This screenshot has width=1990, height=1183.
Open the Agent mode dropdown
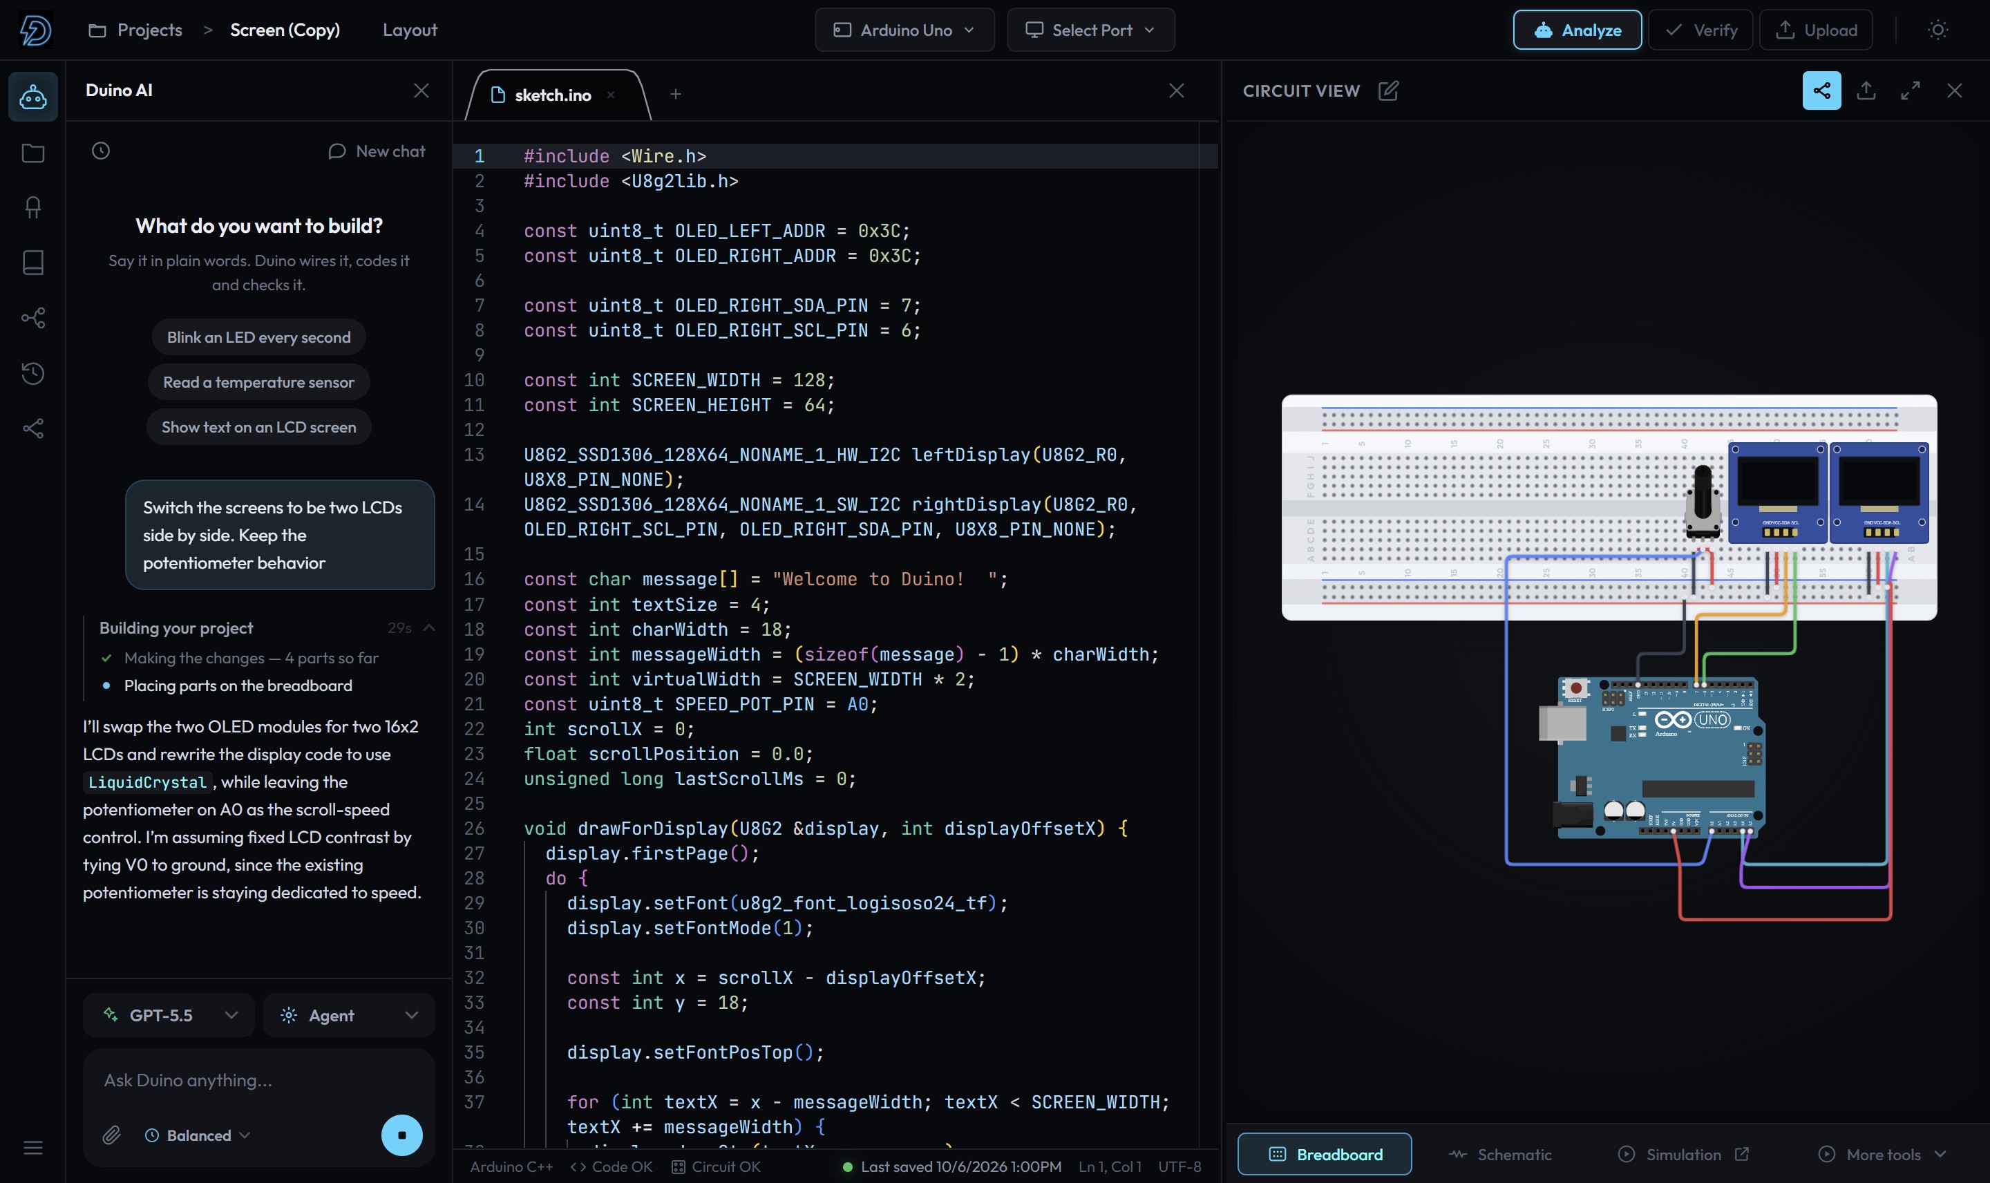(x=348, y=1015)
